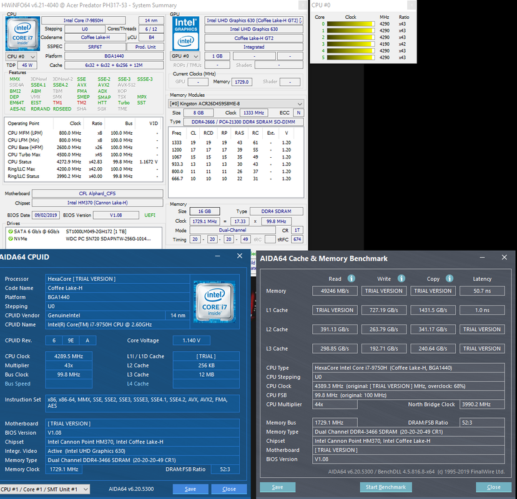Screen dimensions: 517x499
Task: Click Start Benchmark button
Action: [x=386, y=487]
